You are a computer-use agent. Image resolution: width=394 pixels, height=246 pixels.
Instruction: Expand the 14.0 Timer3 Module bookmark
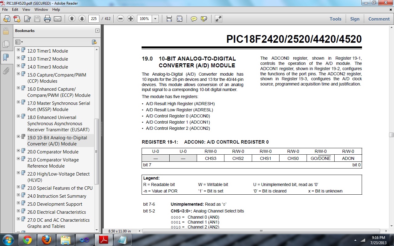coord(18,66)
